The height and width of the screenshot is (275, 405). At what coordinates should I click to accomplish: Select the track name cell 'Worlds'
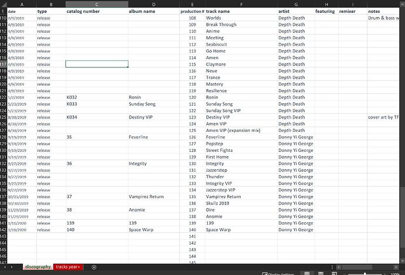241,18
